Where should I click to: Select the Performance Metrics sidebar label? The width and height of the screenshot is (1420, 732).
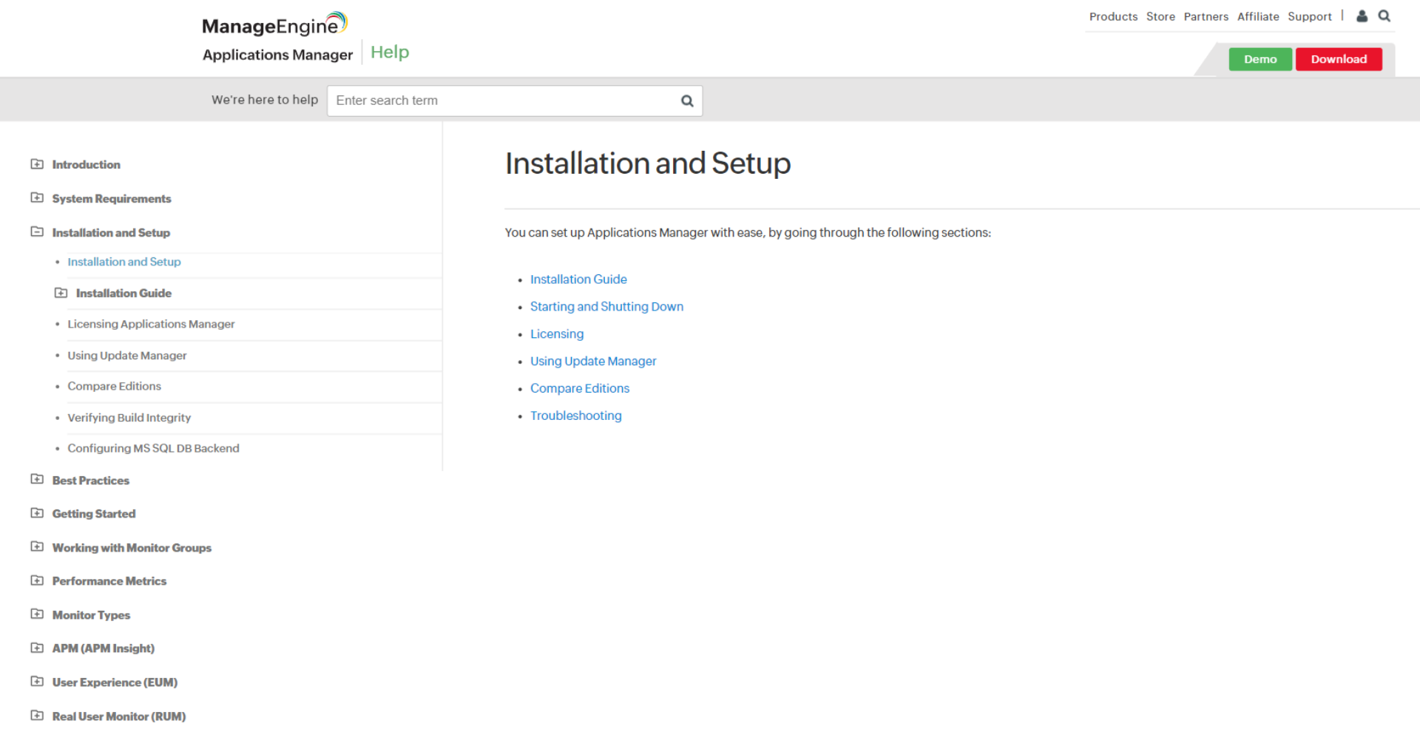pos(109,581)
